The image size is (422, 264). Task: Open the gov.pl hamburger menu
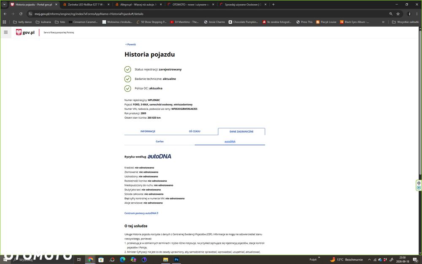(x=5, y=33)
